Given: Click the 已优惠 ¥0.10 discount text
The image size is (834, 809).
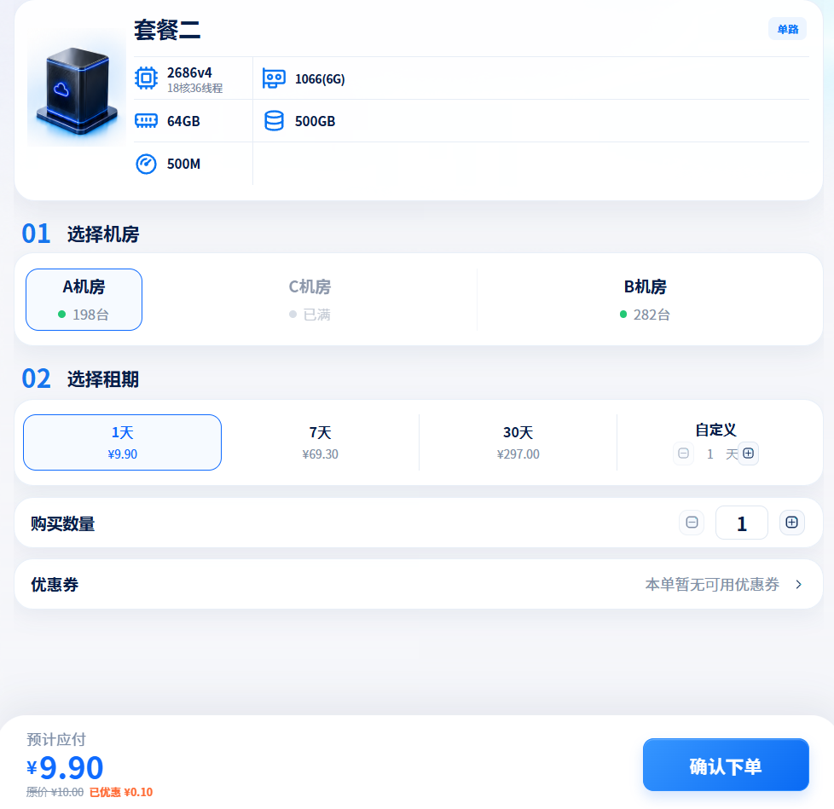Looking at the screenshot, I should tap(121, 793).
